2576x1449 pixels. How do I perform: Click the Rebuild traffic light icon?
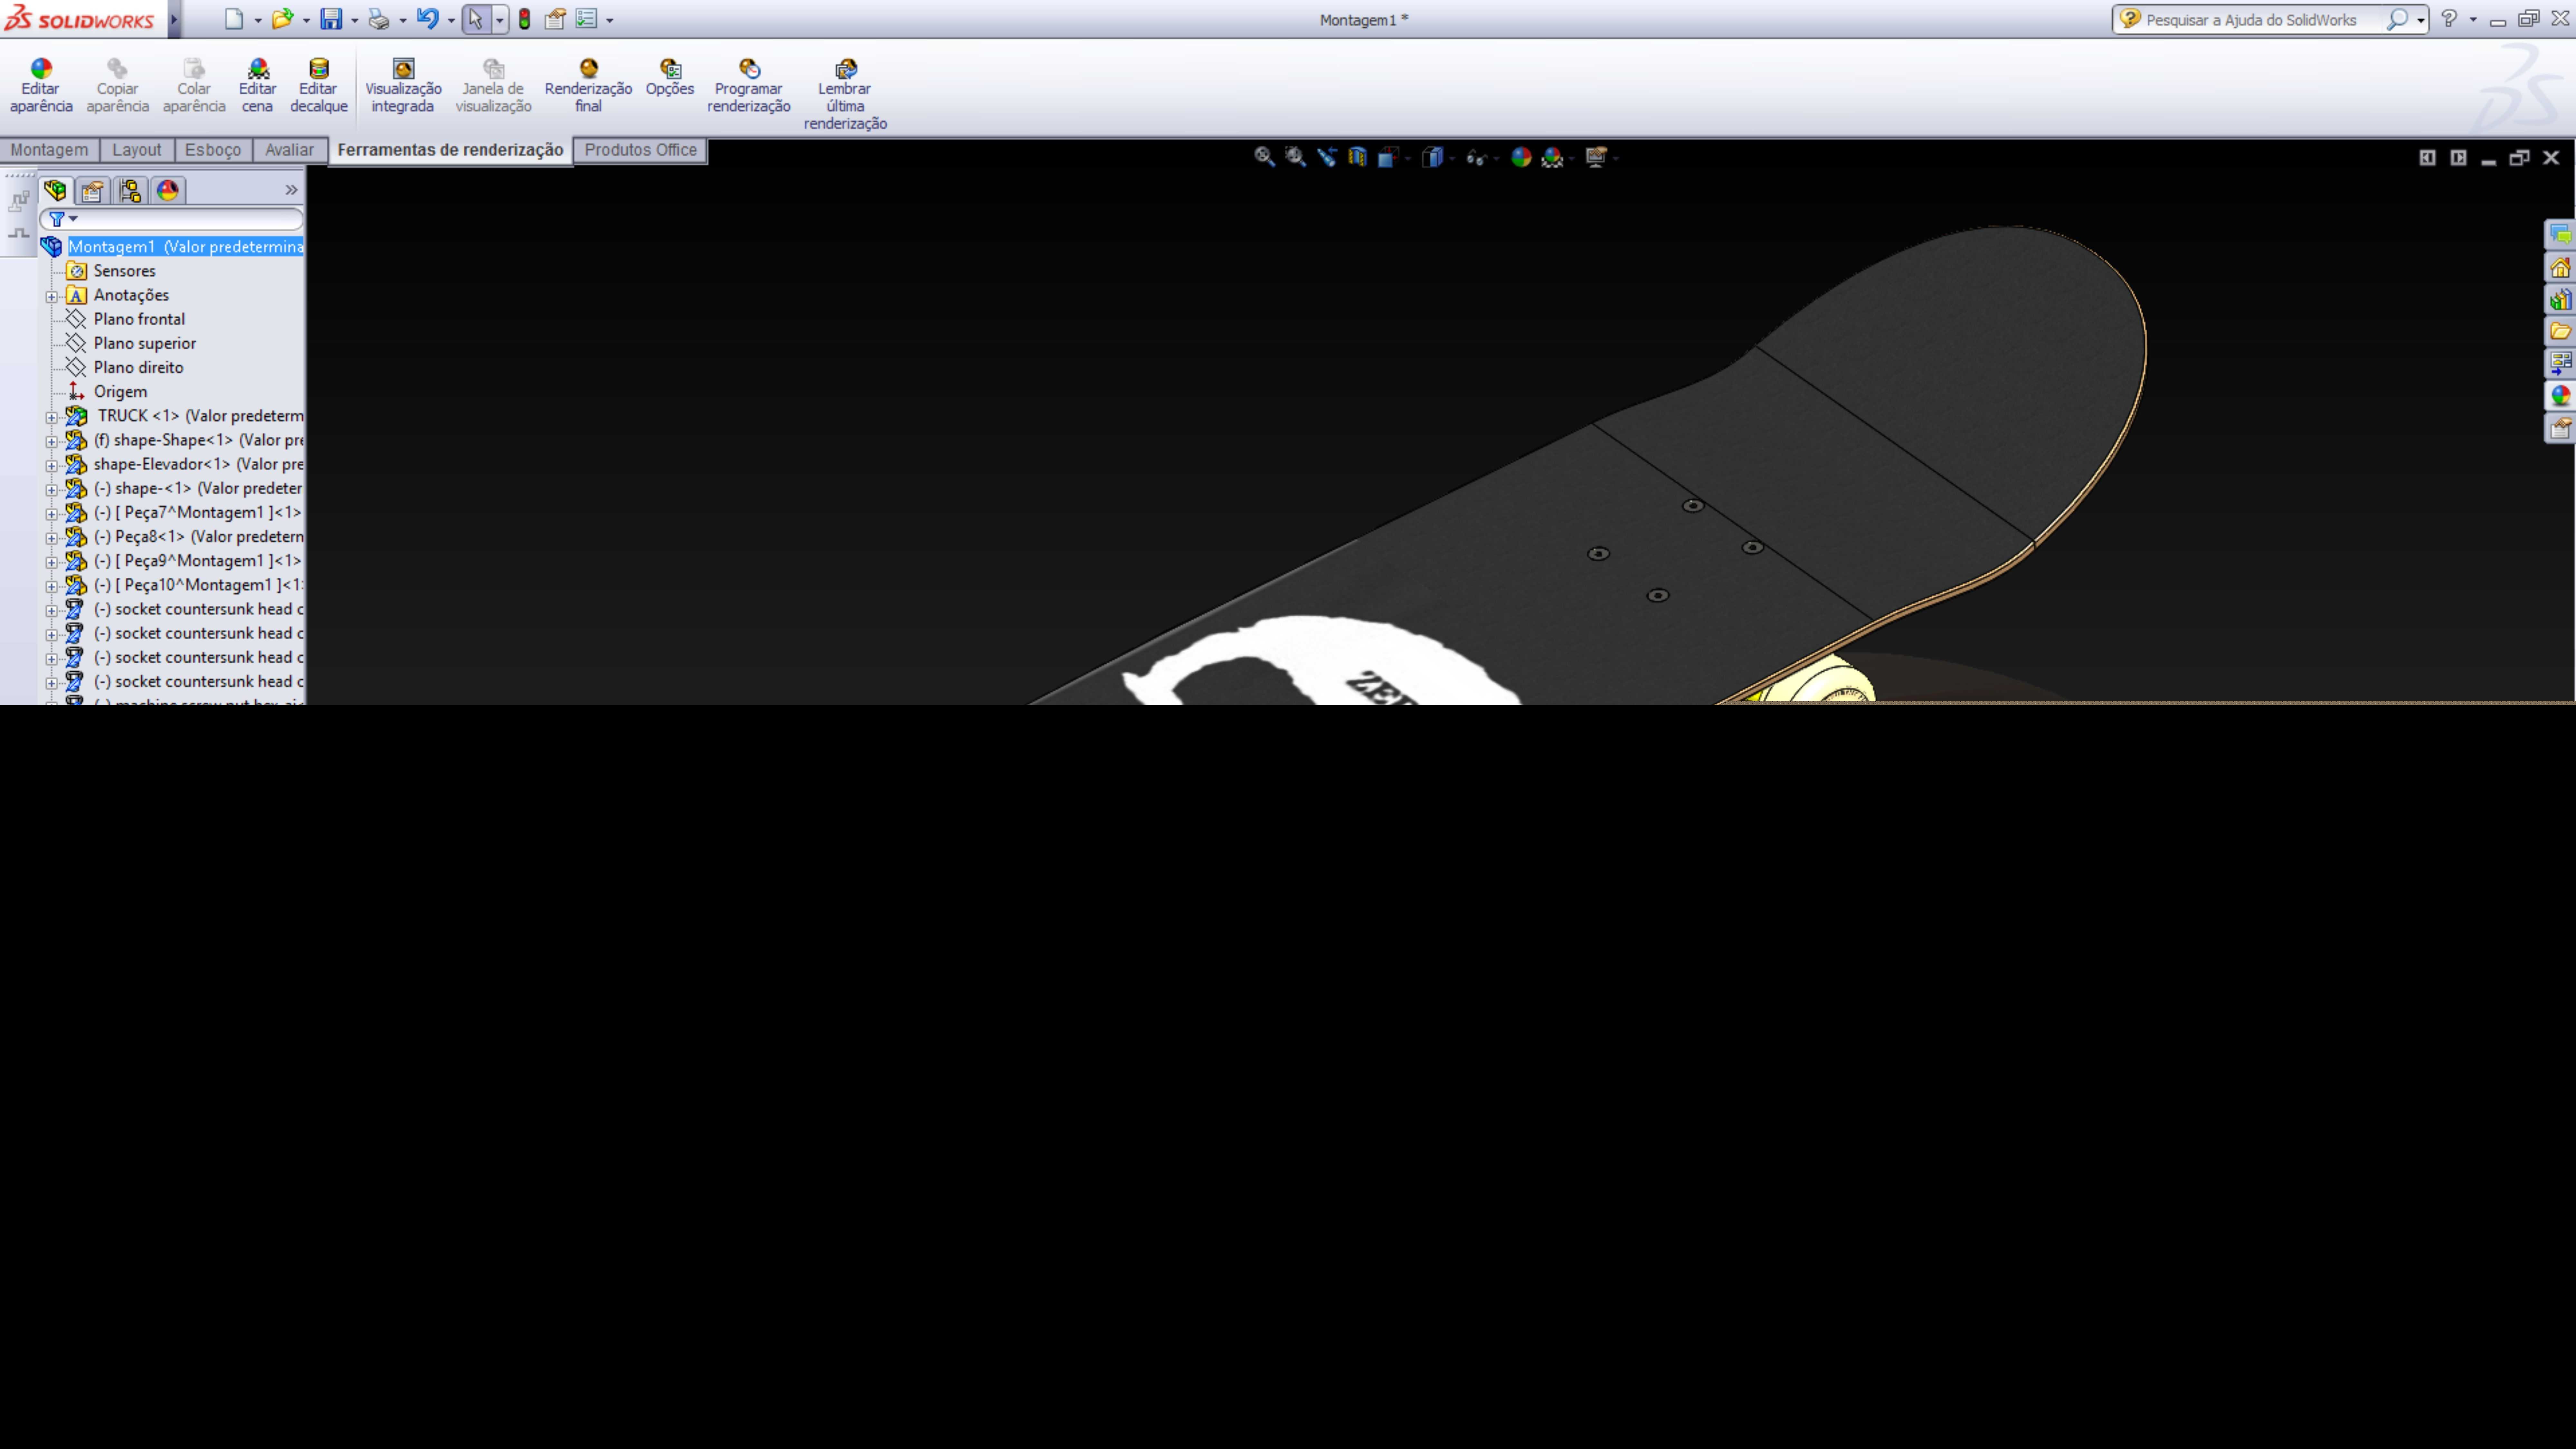(524, 19)
